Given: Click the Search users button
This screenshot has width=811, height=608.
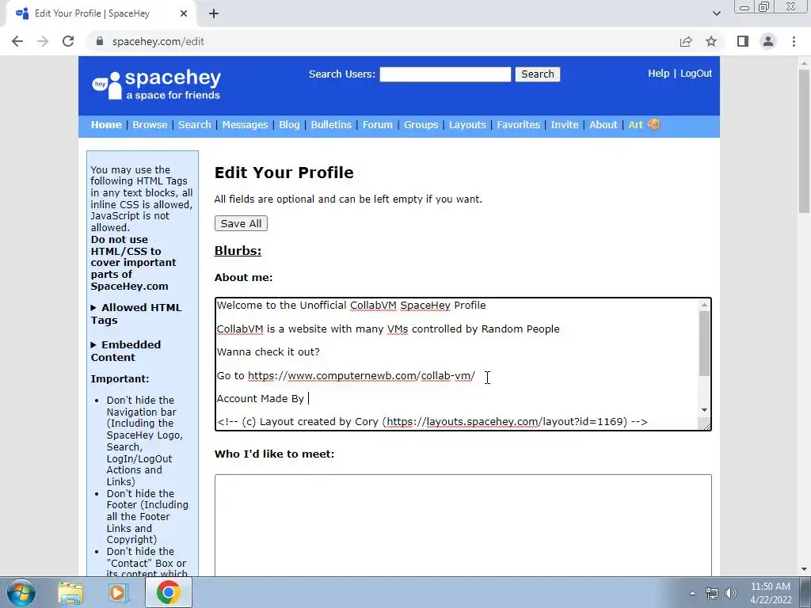Looking at the screenshot, I should click(538, 74).
